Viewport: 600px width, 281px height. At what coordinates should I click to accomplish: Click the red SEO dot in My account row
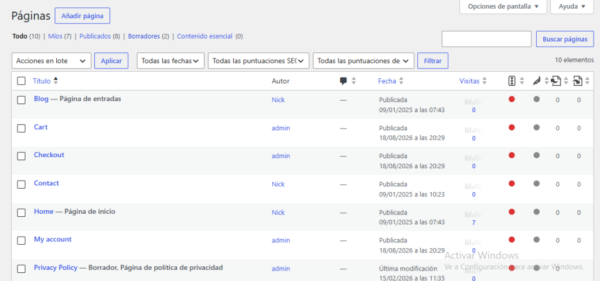(x=512, y=240)
